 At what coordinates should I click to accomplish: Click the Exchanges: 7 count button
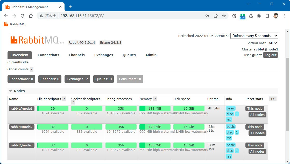click(x=77, y=79)
